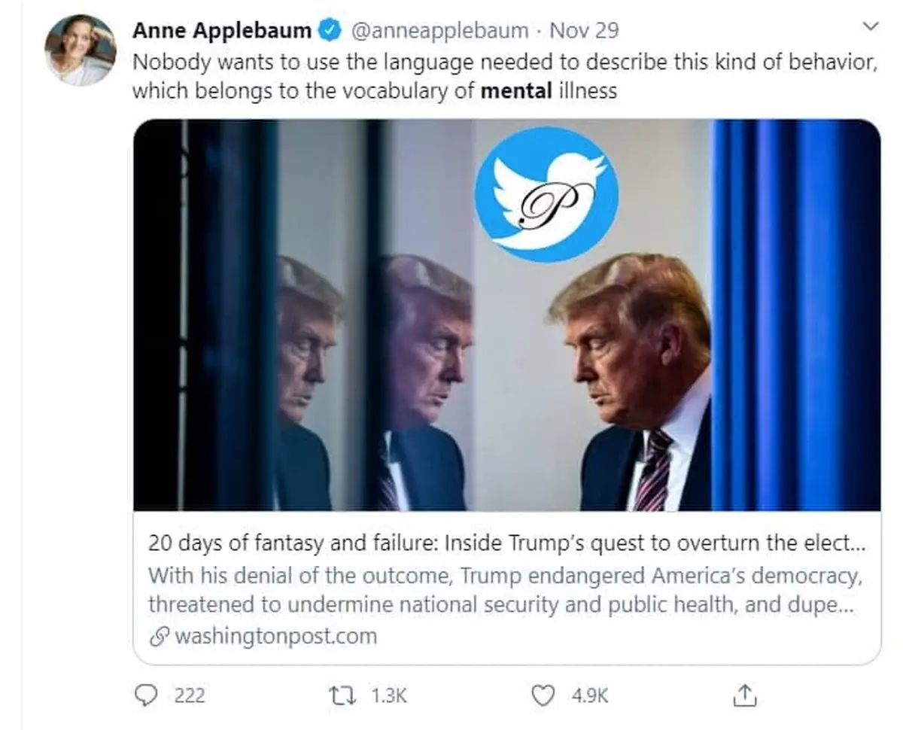Screen dimensions: 903x730
Task: Open the washingtonpost.com source link
Action: (x=275, y=637)
